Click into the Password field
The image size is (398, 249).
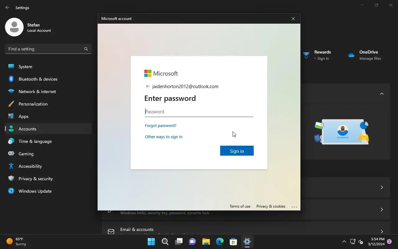[199, 112]
